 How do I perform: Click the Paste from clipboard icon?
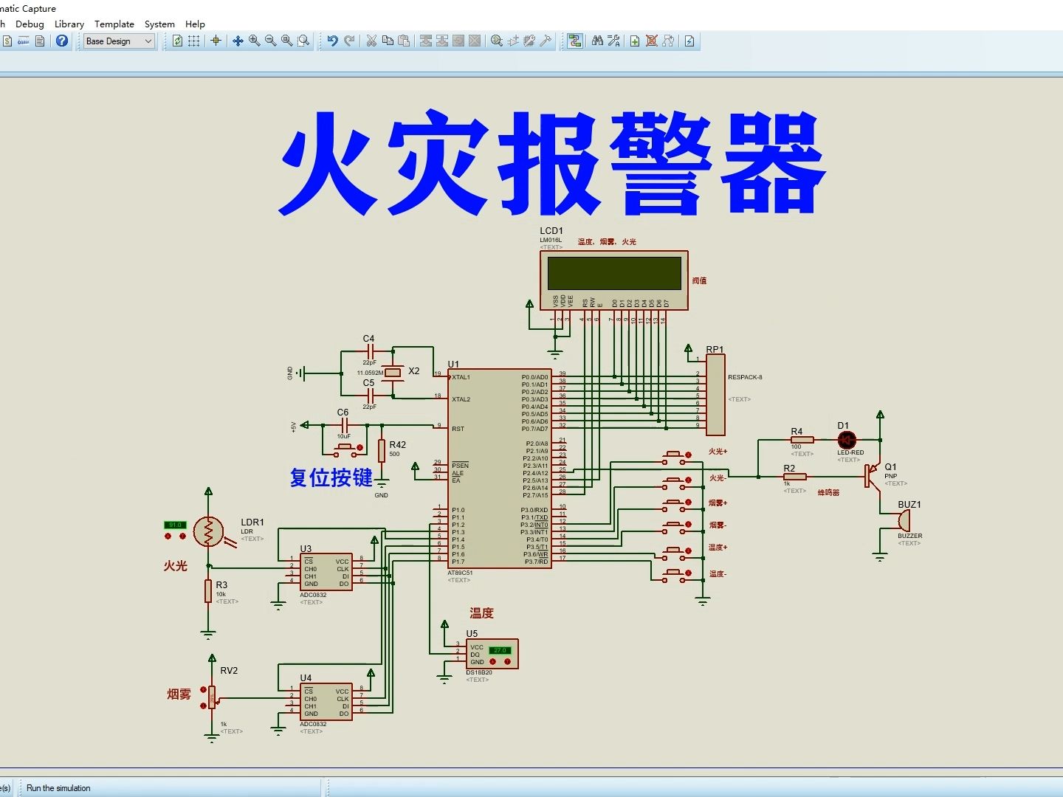pyautogui.click(x=404, y=41)
